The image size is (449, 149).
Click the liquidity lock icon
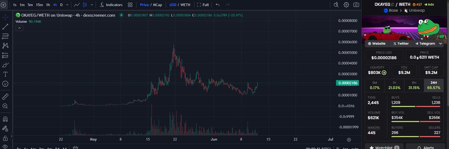click(384, 72)
